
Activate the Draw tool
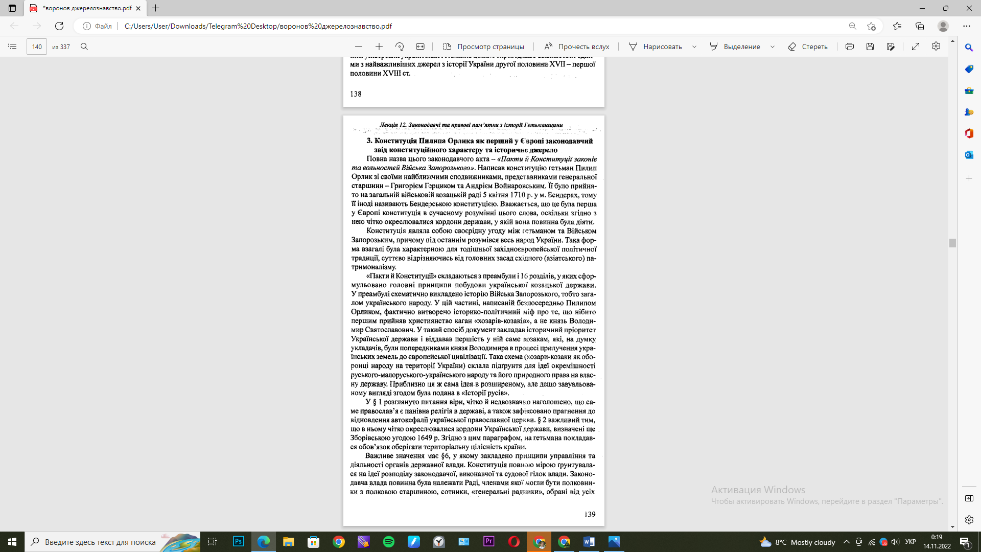656,47
